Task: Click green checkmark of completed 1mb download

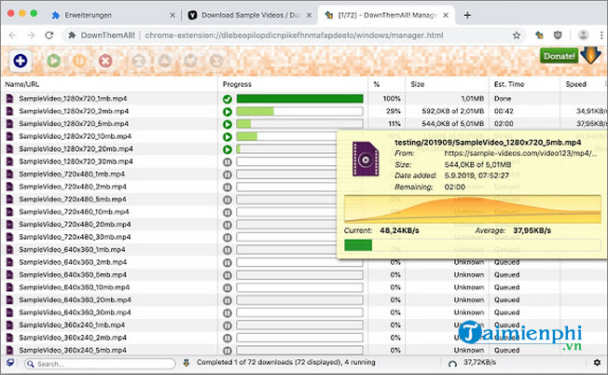Action: point(227,99)
